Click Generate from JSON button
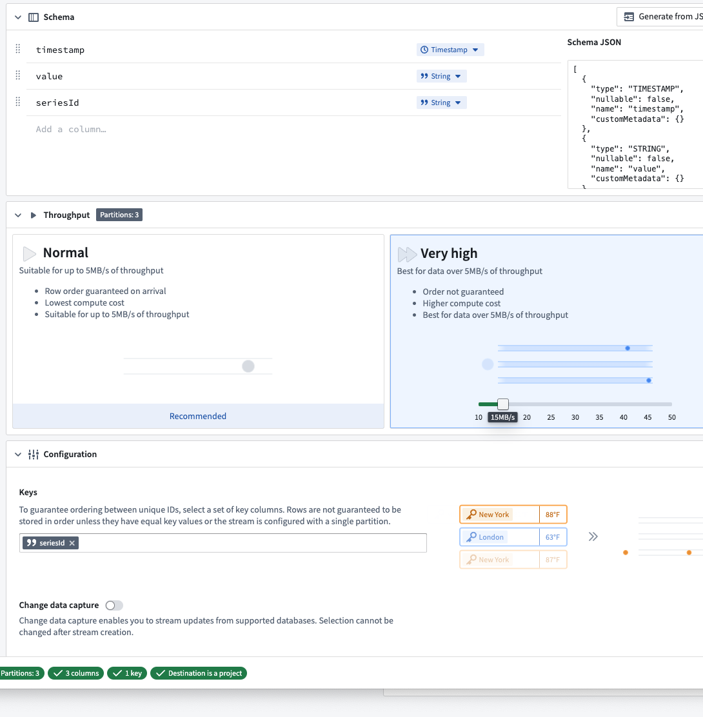 (660, 17)
